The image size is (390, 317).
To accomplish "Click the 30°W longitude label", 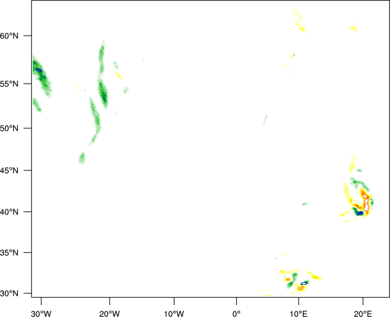I will click(x=41, y=314).
